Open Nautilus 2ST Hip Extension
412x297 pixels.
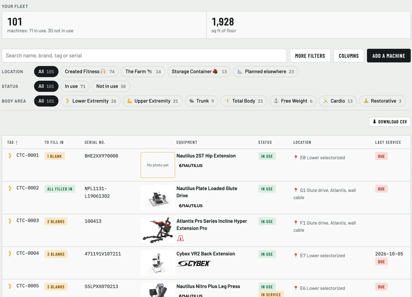[x=206, y=156]
